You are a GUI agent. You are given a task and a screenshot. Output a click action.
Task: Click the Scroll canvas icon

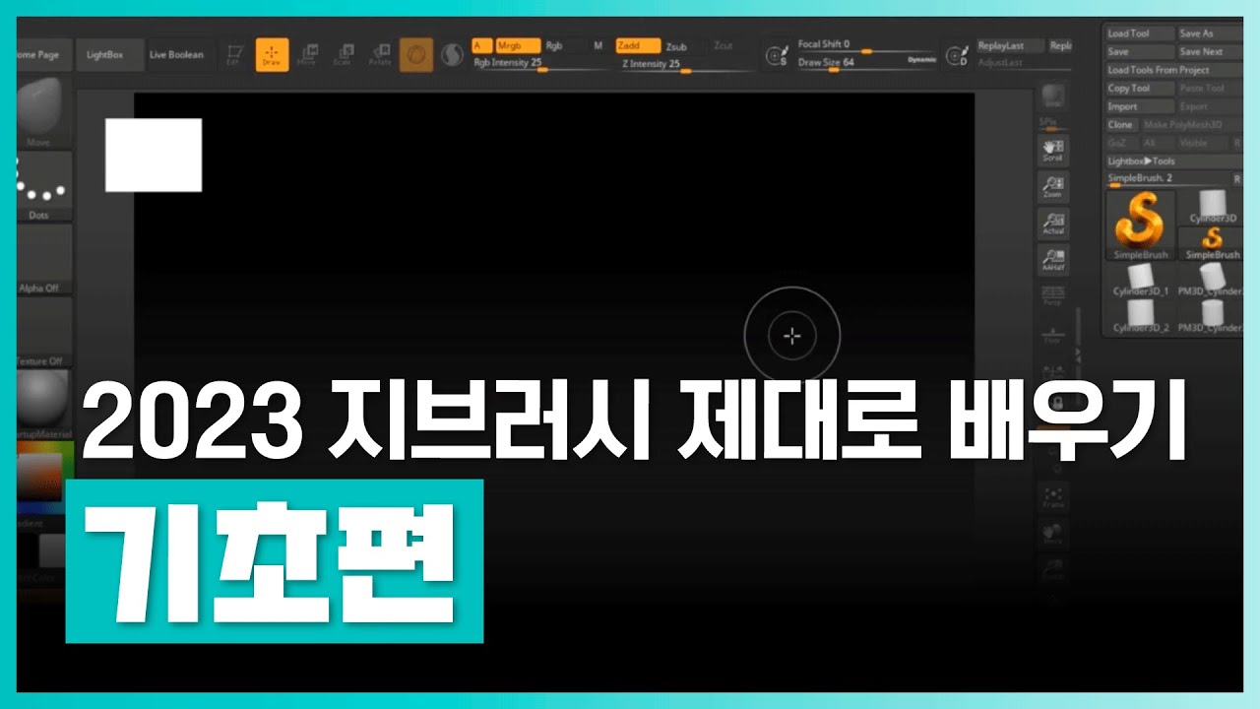tap(1053, 150)
